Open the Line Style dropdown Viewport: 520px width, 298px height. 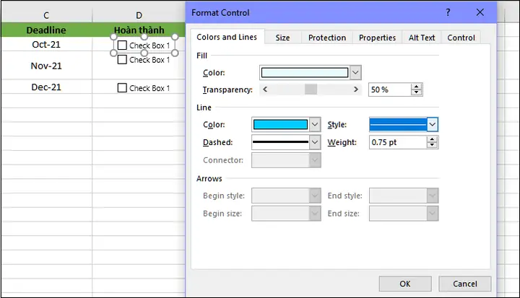(x=432, y=125)
